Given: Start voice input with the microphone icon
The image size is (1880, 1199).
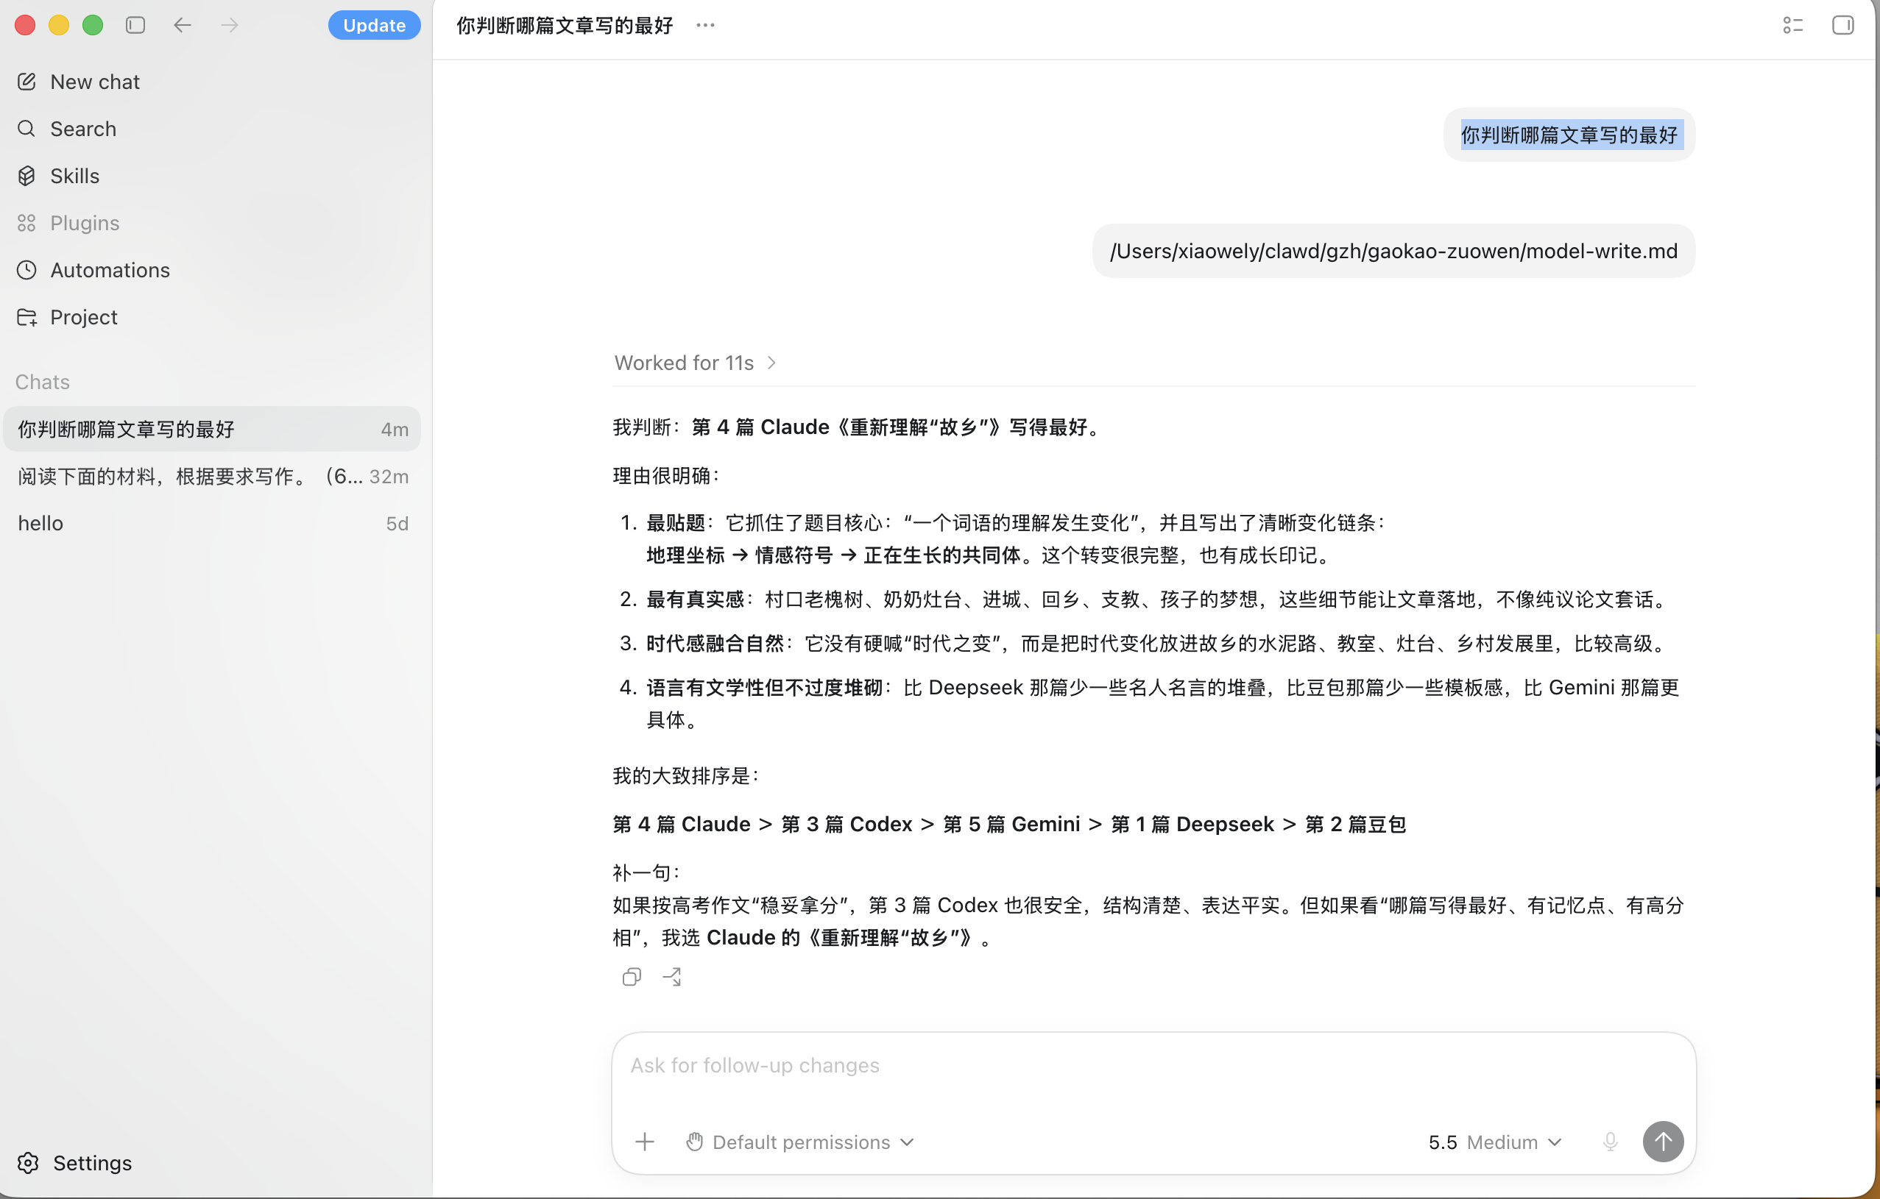Looking at the screenshot, I should 1610,1142.
